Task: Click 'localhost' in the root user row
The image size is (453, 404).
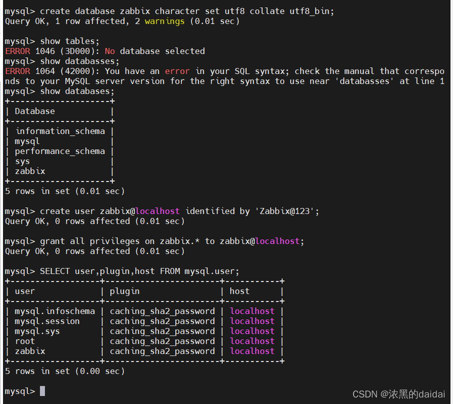Action: (252, 341)
